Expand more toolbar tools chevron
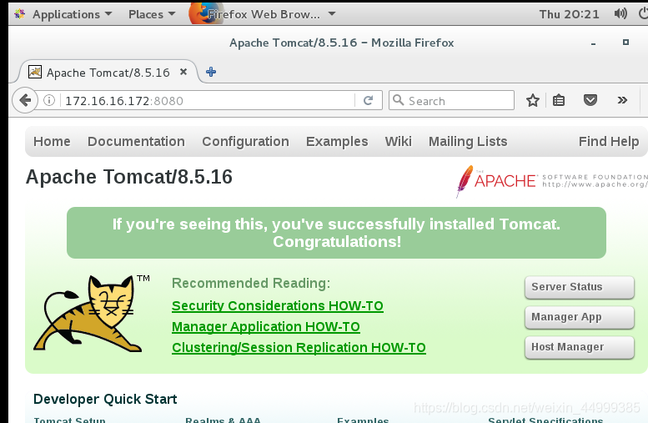 click(x=622, y=100)
